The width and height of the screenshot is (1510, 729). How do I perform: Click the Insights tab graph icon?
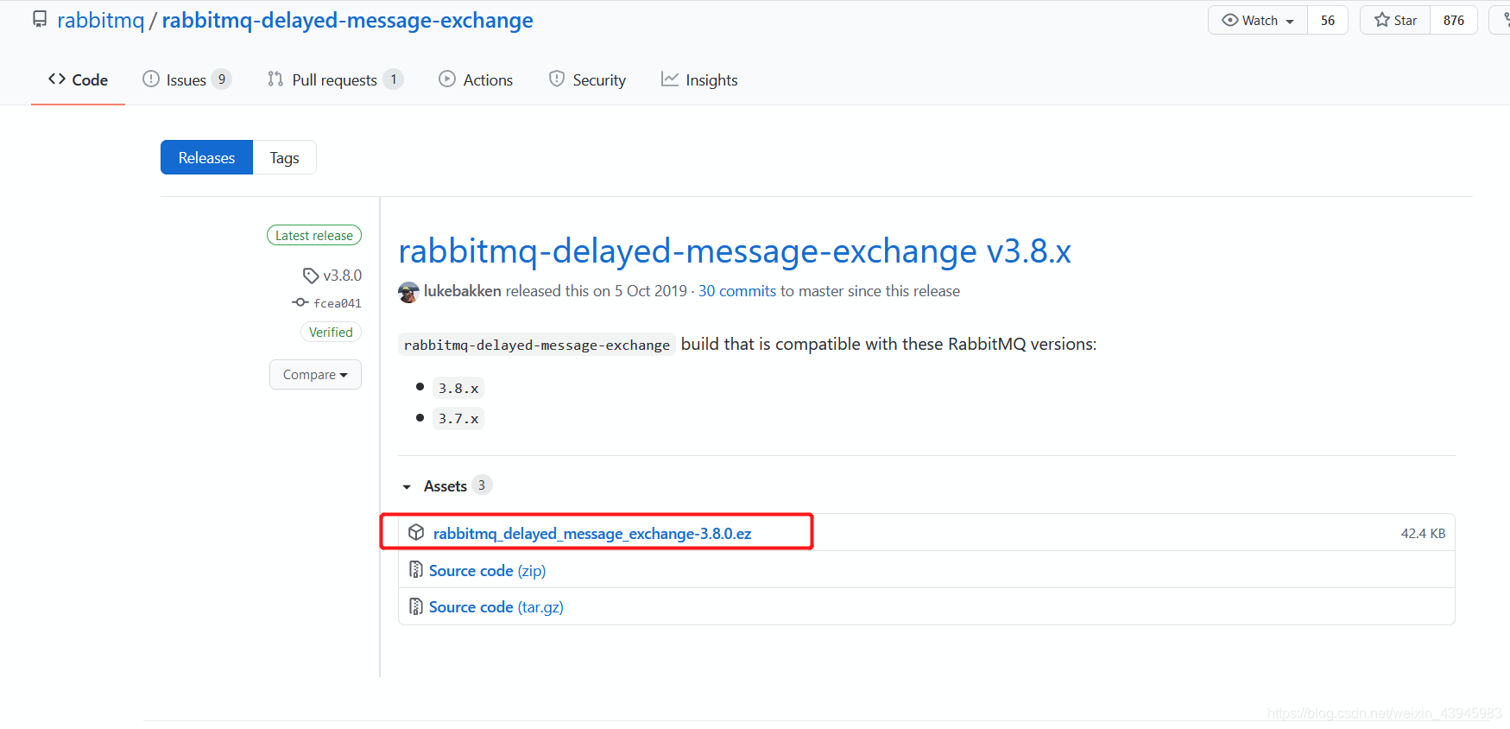(670, 79)
